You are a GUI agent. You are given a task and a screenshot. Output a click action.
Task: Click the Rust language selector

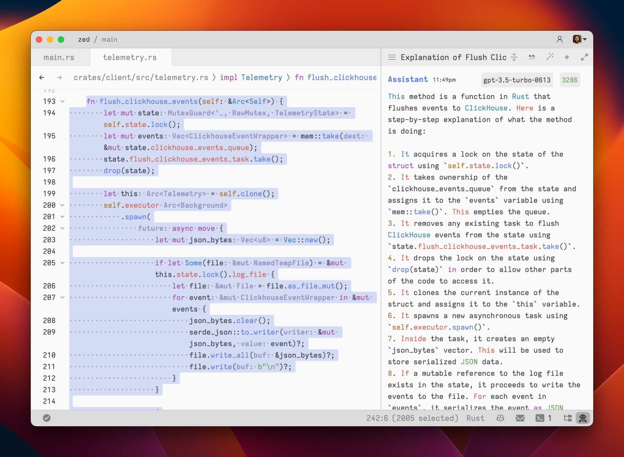475,418
